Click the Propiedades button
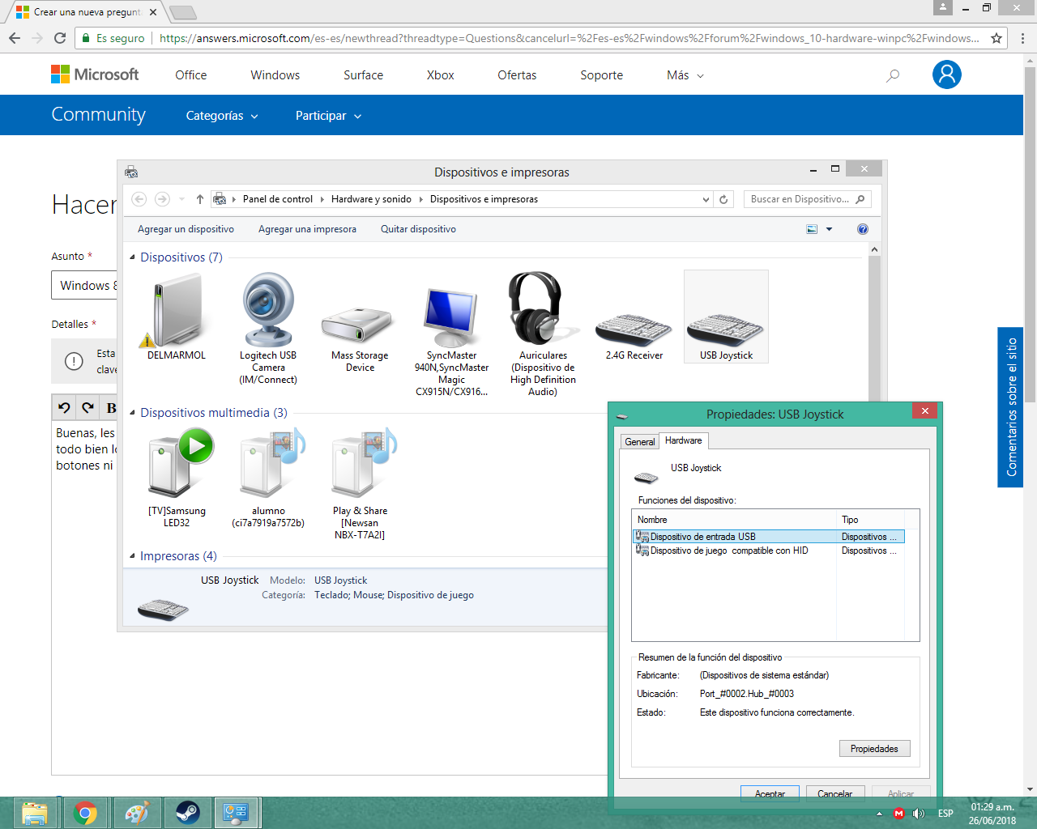The height and width of the screenshot is (829, 1037). pos(875,749)
